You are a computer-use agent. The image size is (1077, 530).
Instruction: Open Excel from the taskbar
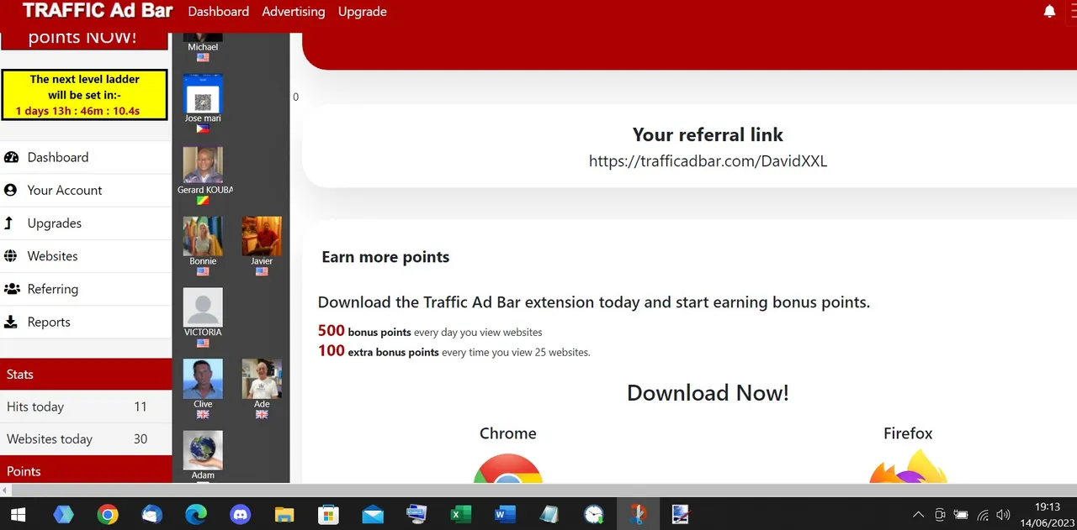tap(461, 514)
